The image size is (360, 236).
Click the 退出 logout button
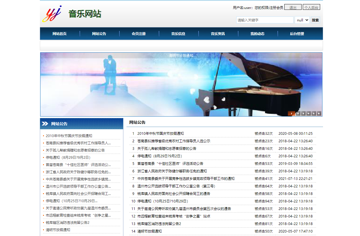tap(293, 7)
